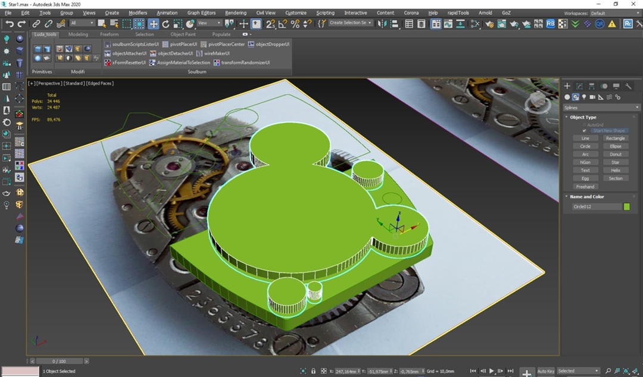Select the Lights category icon
Viewport: 643px width, 377px height.
(584, 97)
